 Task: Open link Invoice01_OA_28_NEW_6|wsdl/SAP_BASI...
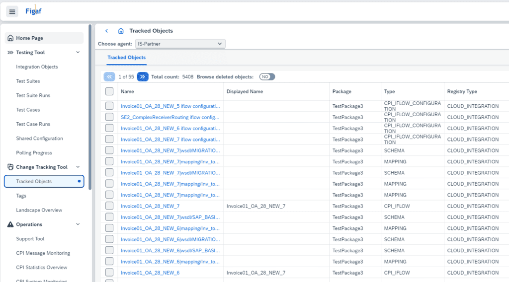170,251
